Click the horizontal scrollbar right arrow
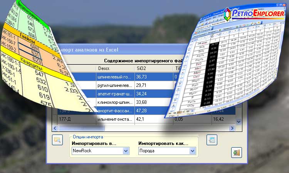The height and width of the screenshot is (173, 289). 232,128
